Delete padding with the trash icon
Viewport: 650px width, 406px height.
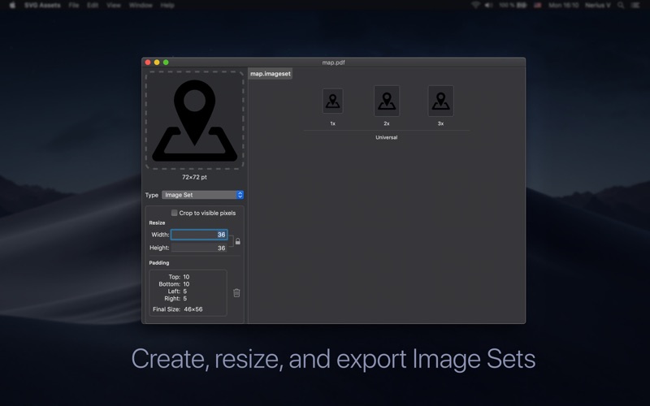[x=236, y=293]
